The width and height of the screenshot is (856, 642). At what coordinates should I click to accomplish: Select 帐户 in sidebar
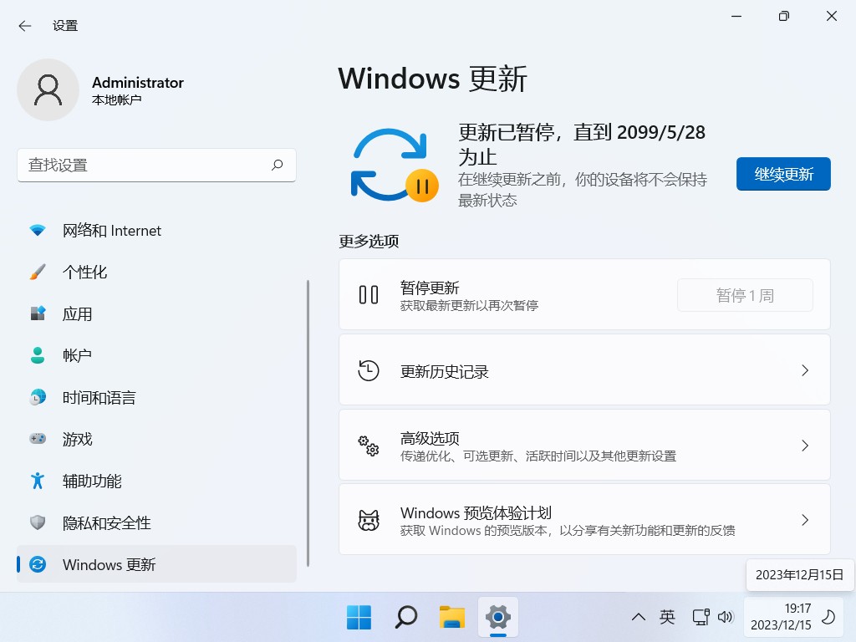[x=156, y=355]
